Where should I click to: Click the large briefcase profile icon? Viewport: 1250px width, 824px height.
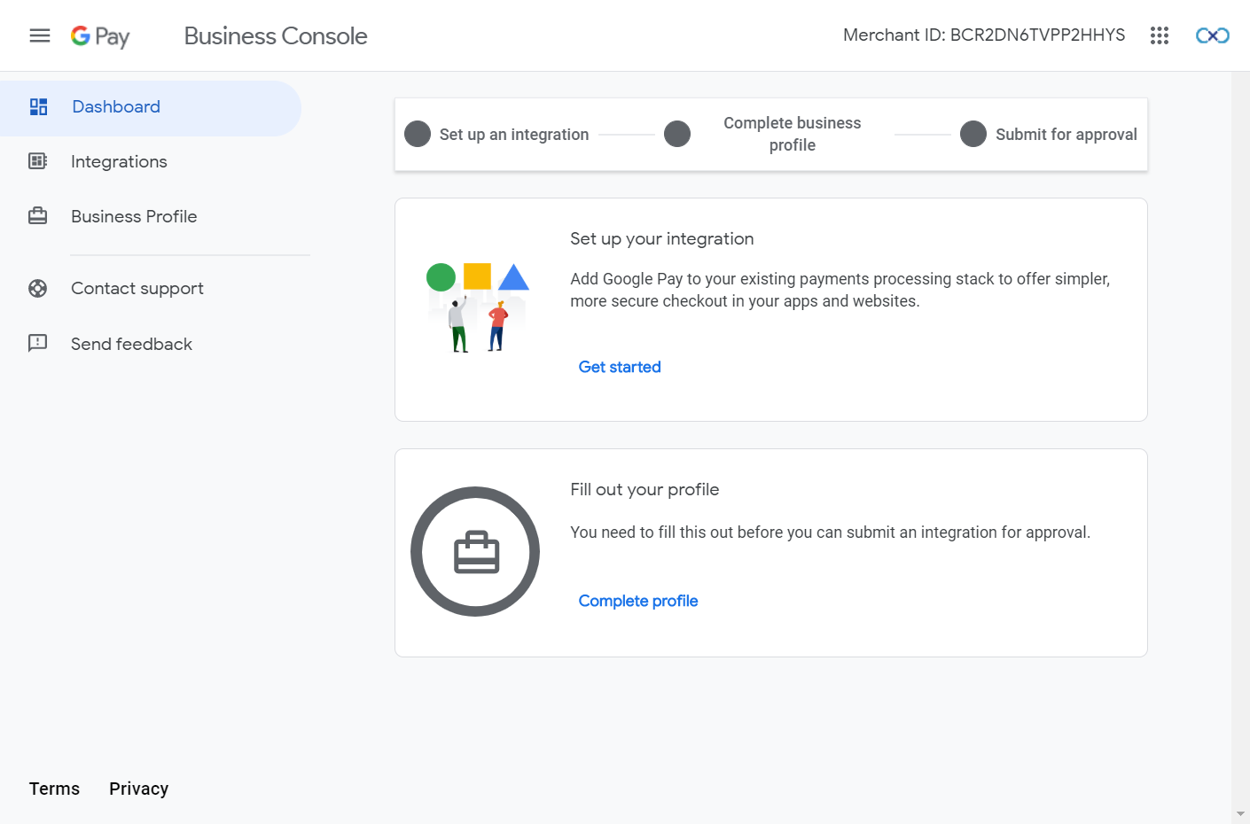coord(475,551)
